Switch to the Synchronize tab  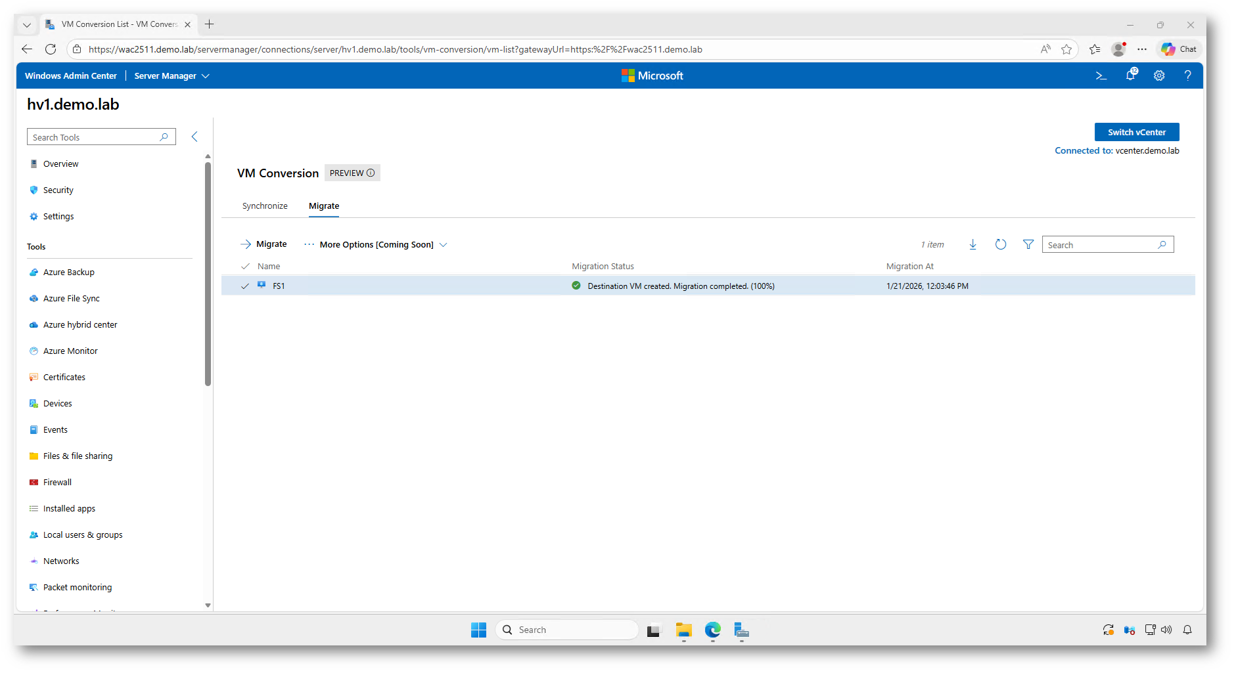[265, 206]
